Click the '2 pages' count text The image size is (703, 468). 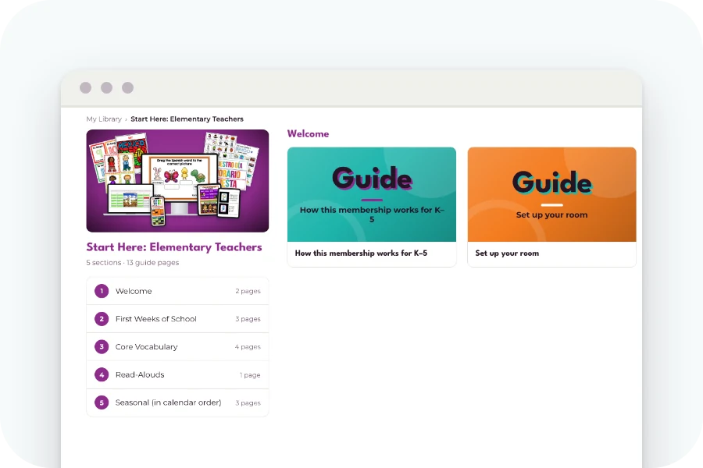pyautogui.click(x=248, y=291)
